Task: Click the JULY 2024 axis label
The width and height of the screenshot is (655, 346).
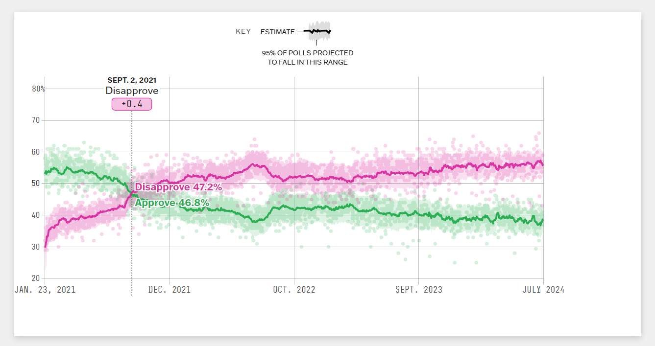Action: click(x=543, y=290)
